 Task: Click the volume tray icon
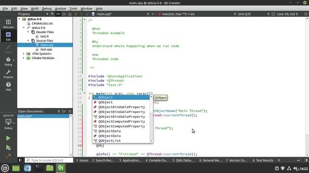[295, 168]
